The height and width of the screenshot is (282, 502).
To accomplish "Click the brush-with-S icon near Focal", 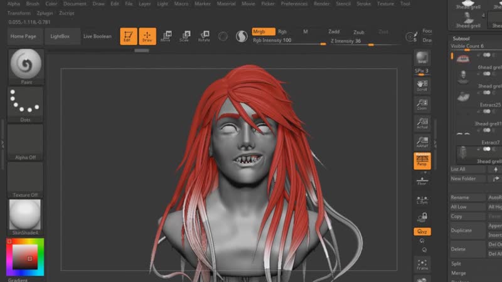I will pos(412,36).
